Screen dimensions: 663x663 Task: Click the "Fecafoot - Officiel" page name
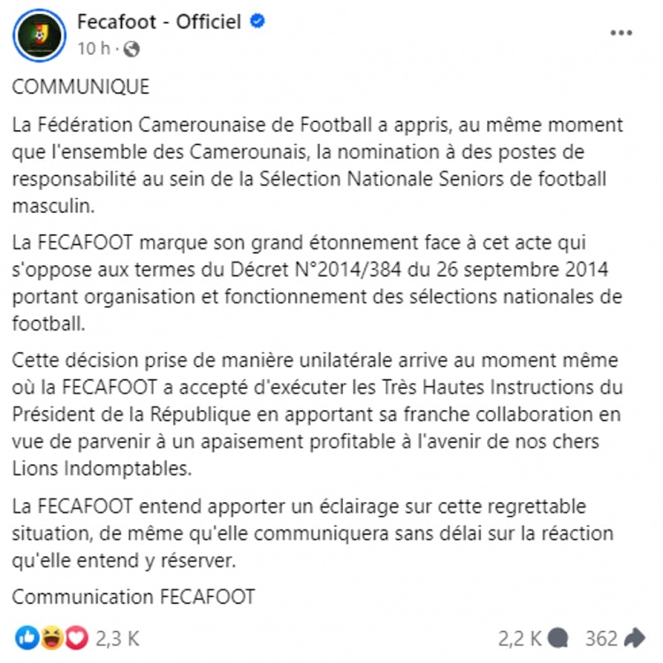pos(158,22)
